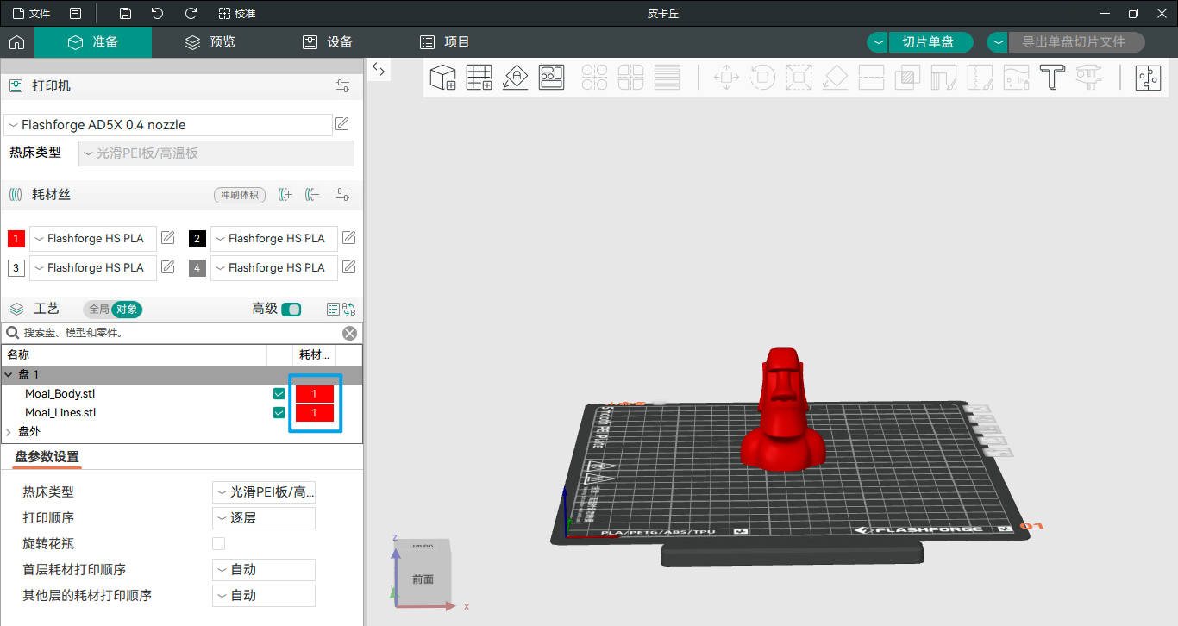1178x626 pixels.
Task: Click filament 1 red color swatch
Action: (16, 239)
